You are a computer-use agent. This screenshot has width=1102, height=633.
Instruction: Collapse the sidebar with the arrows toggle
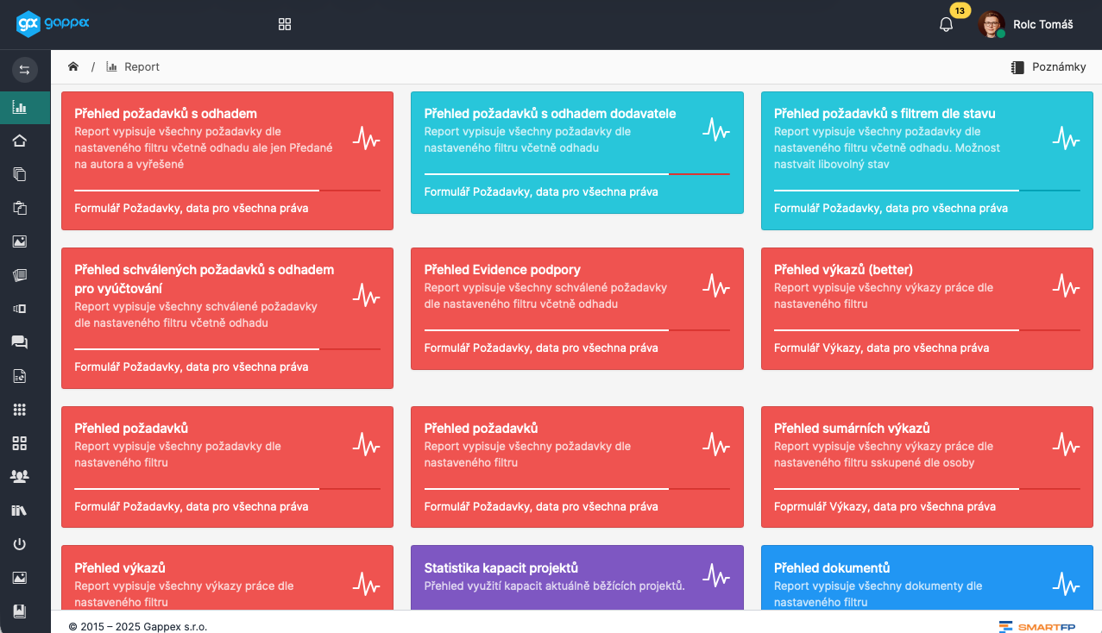click(x=24, y=70)
